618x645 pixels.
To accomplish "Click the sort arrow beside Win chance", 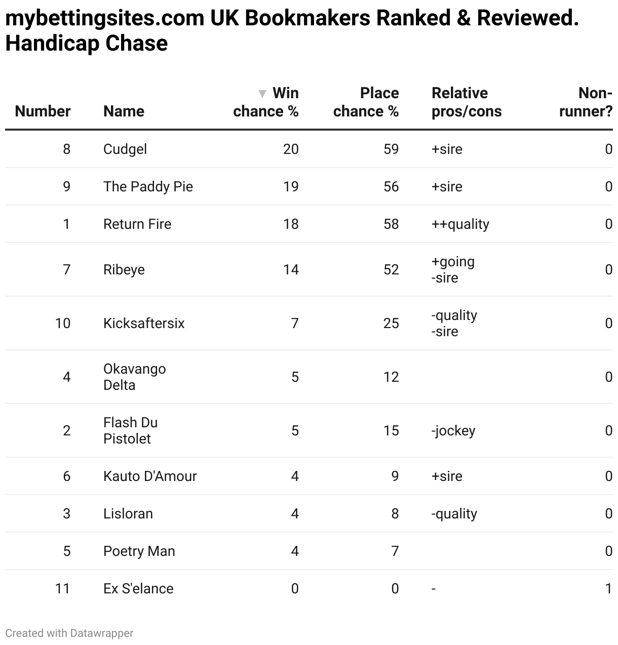I will 262,94.
